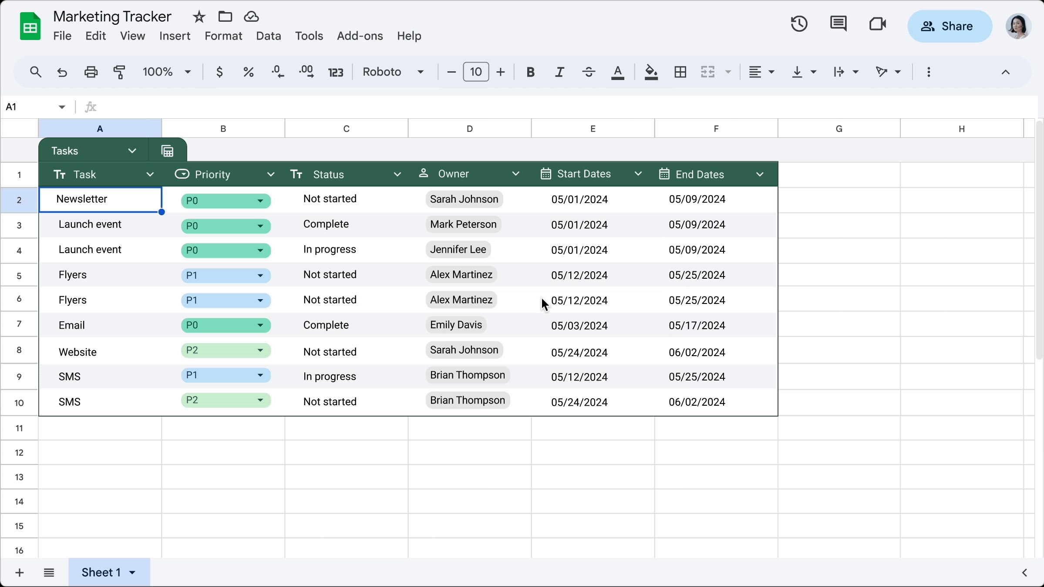
Task: Open the Priority column header dropdown
Action: 270,174
